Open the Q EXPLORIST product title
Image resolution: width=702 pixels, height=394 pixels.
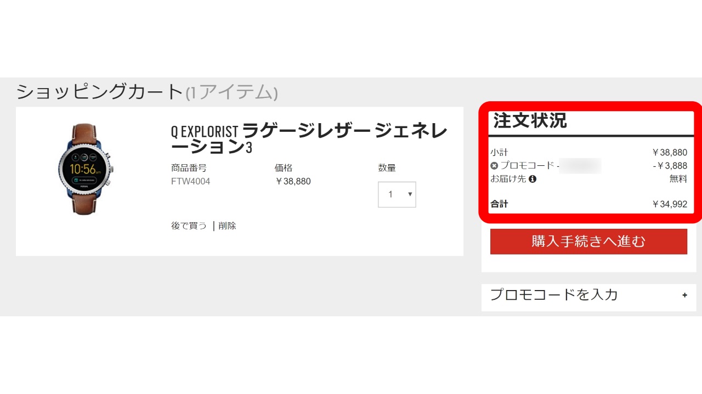tap(309, 139)
